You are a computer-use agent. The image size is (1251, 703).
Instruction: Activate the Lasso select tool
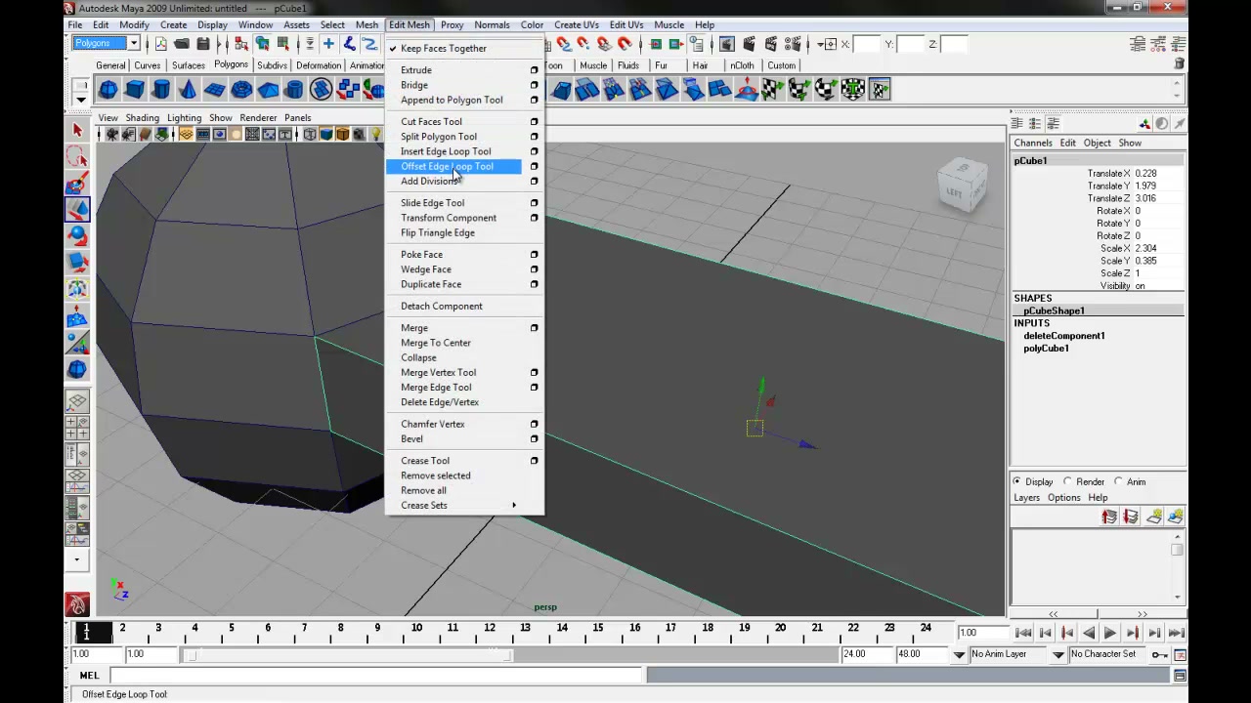coord(77,157)
